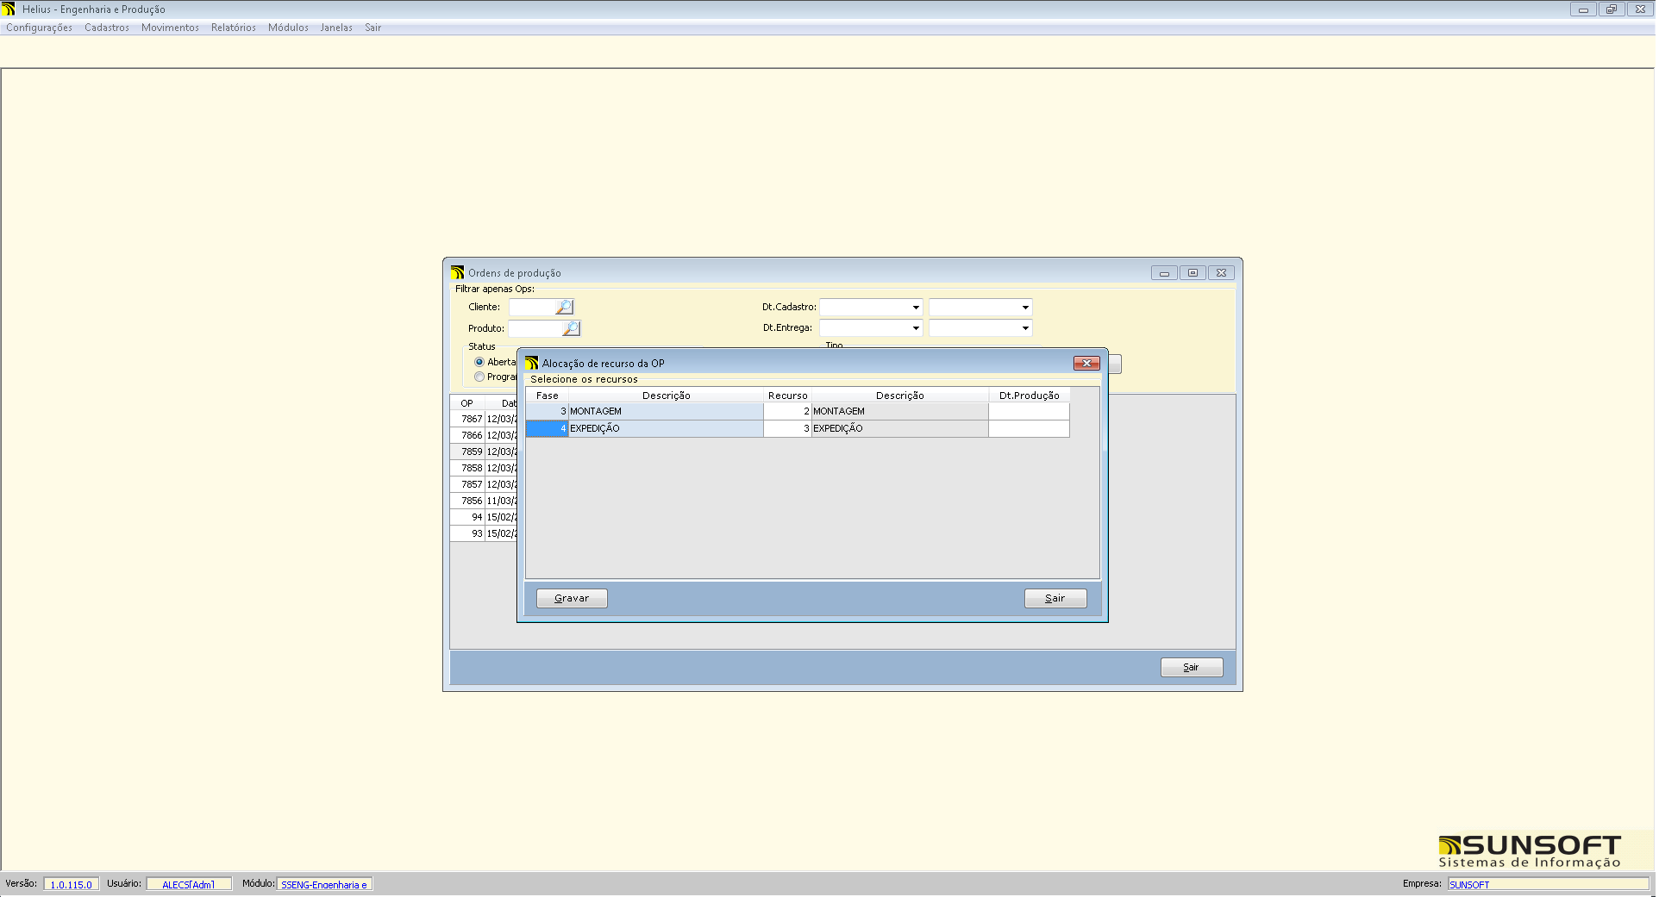Expand the second Dt.Cadastro date dropdown

click(x=1024, y=307)
